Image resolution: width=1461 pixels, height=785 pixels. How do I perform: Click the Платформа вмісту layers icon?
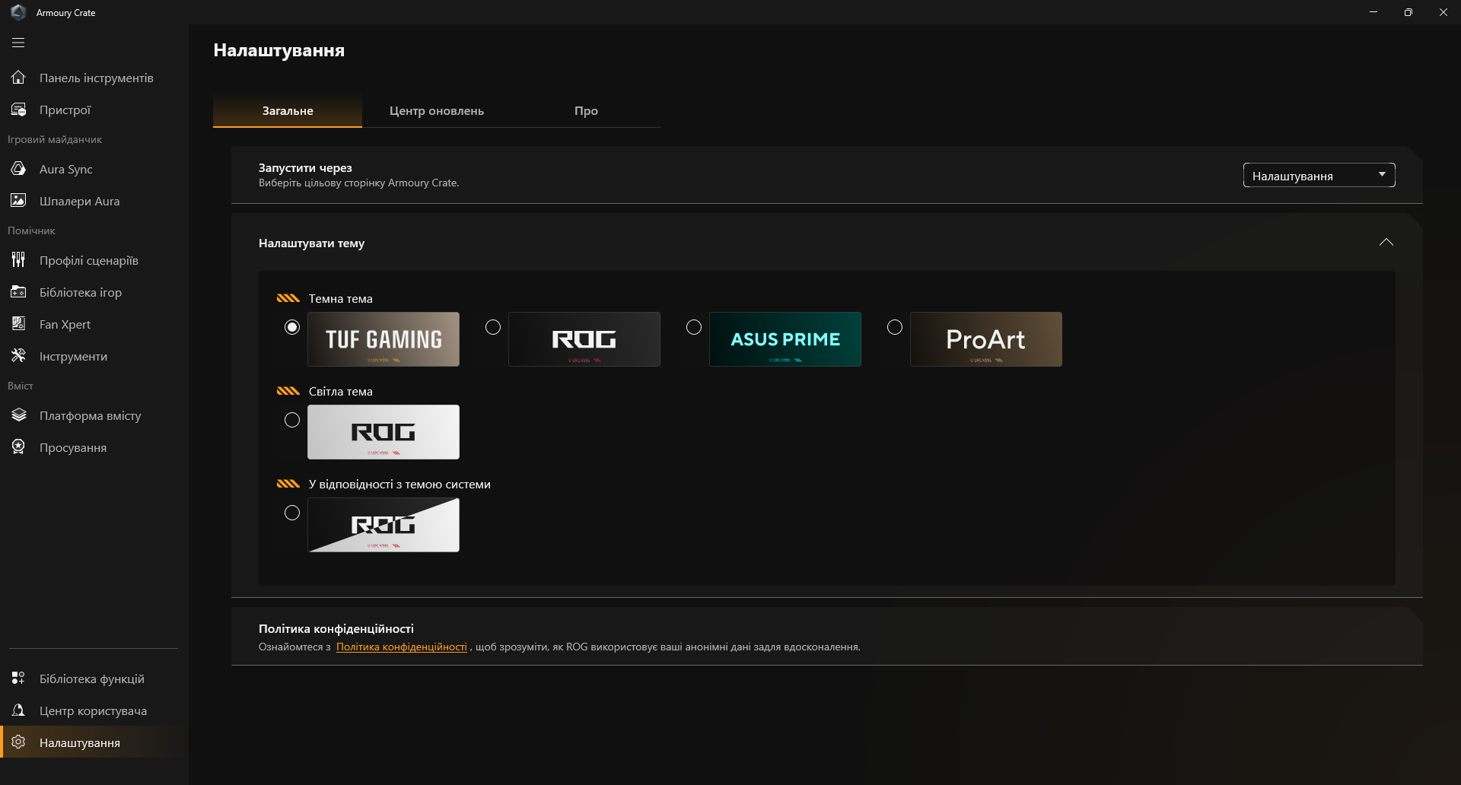coord(18,415)
